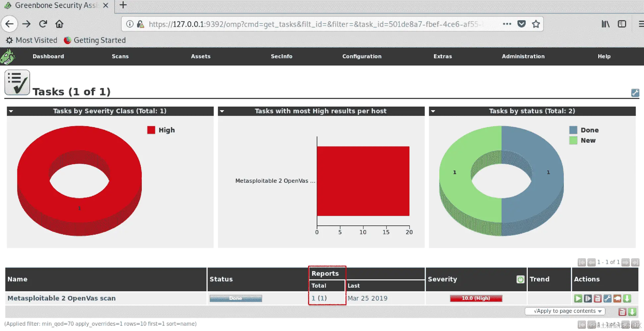
Task: Open page actions three-dots menu
Action: [x=507, y=24]
